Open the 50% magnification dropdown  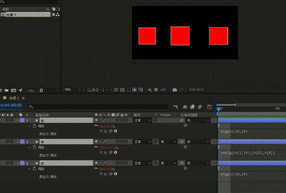click(x=72, y=90)
